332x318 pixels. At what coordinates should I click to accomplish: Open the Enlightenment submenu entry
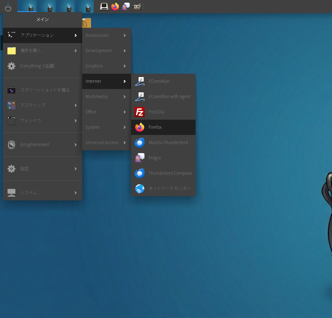coord(43,145)
